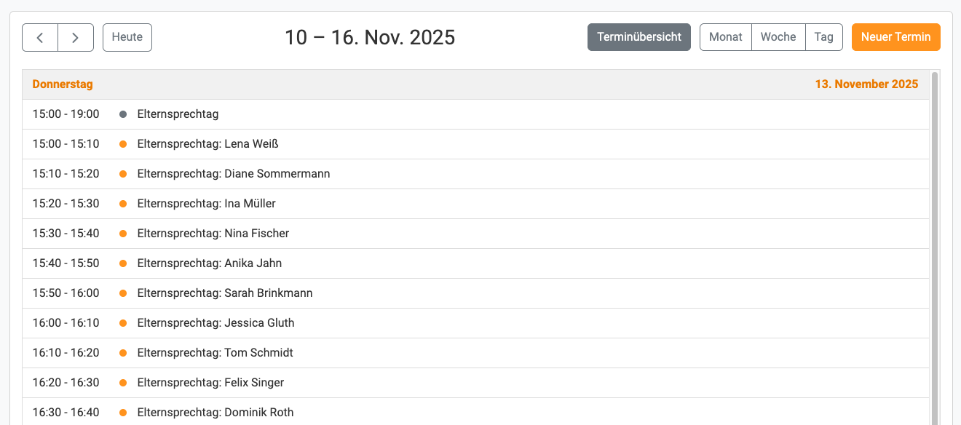Viewport: 961px width, 425px height.
Task: Go to the next week arrow
Action: 76,38
